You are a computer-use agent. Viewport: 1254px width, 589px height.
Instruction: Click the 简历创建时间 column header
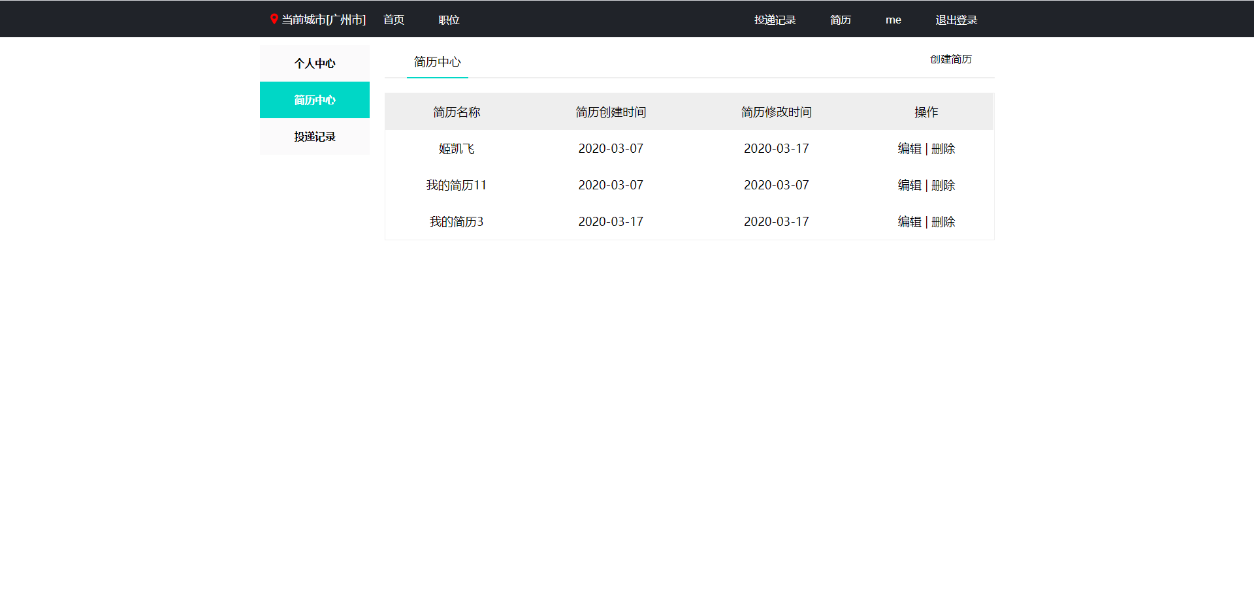(x=611, y=112)
